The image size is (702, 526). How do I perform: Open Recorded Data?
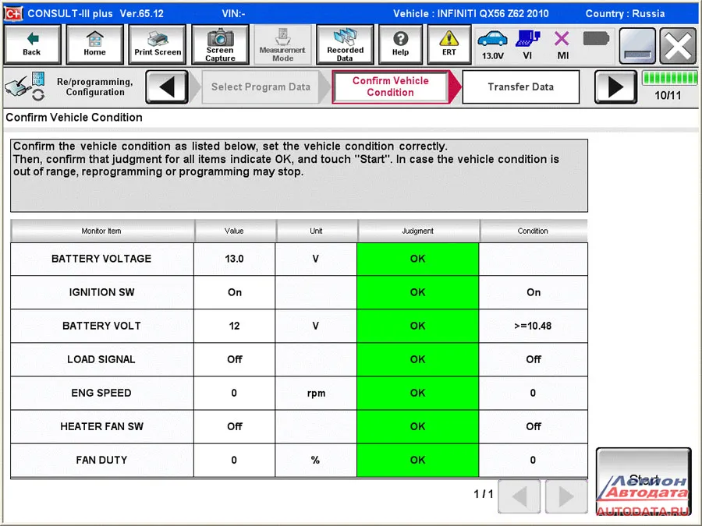pos(345,44)
